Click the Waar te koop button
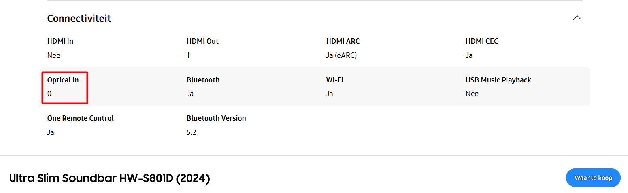The height and width of the screenshot is (193, 628). [x=593, y=178]
